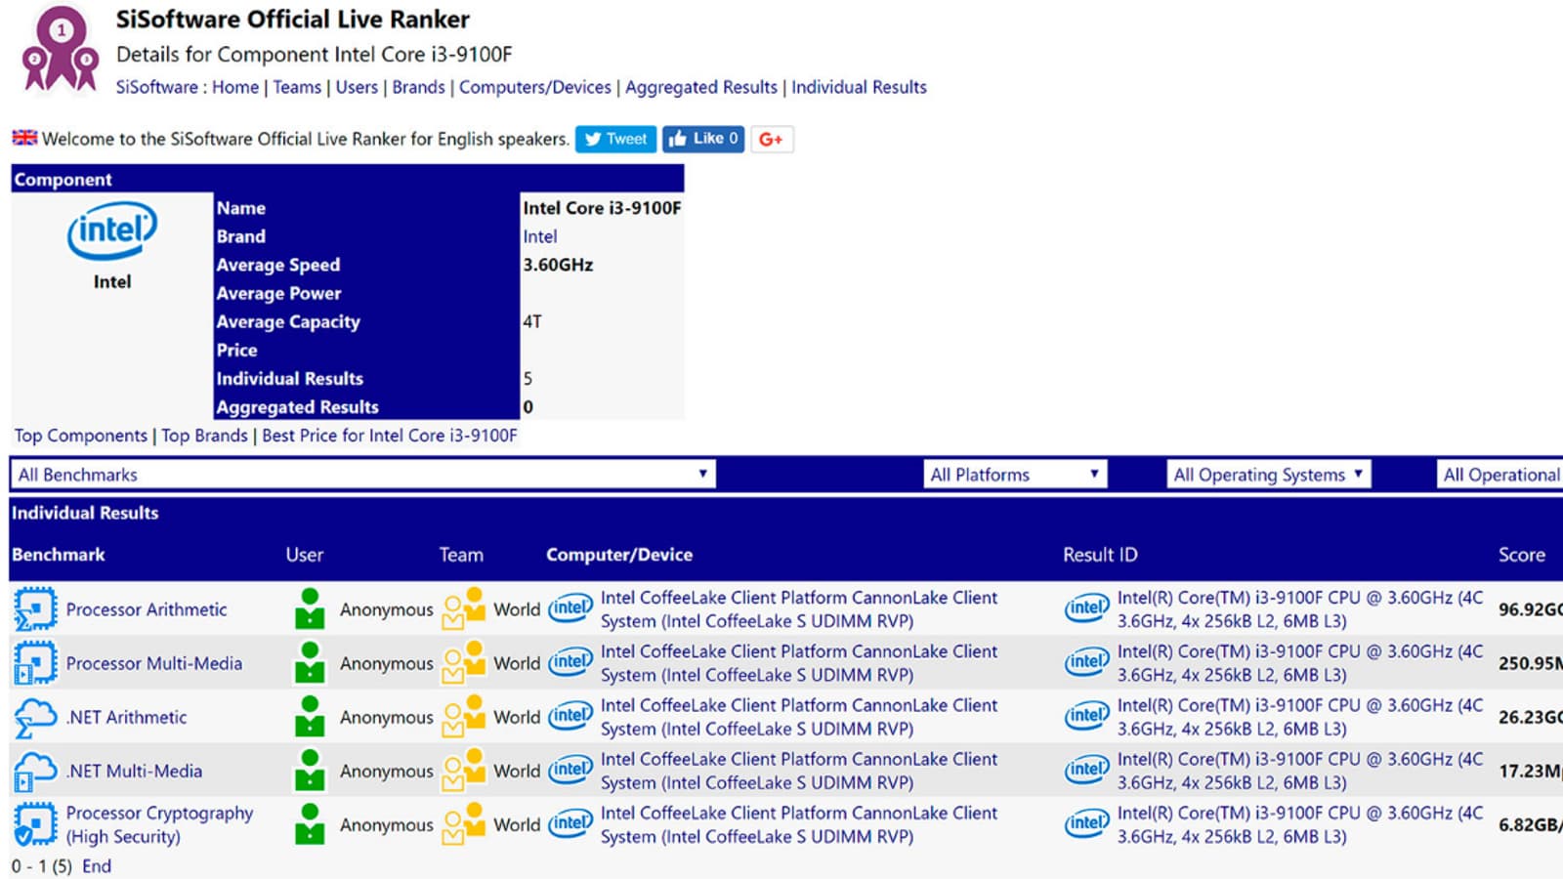1563x879 pixels.
Task: Open the Top Components link
Action: click(81, 436)
